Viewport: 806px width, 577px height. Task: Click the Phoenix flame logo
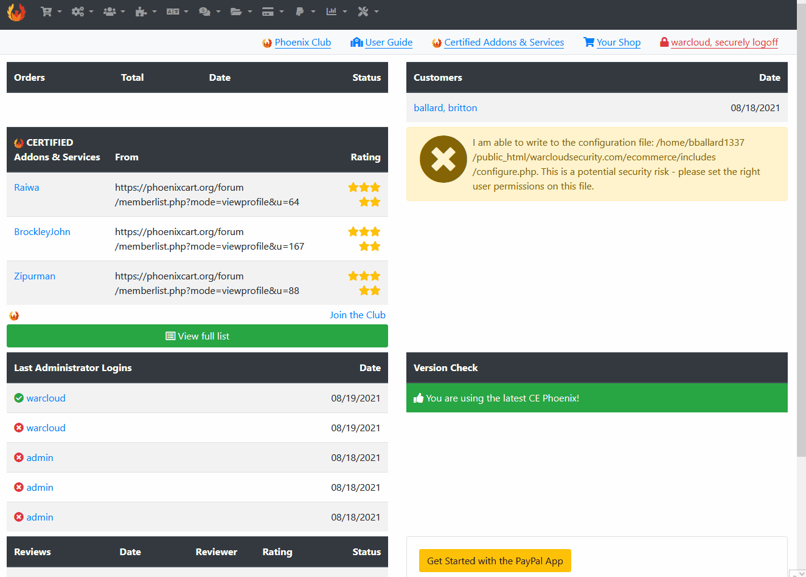click(16, 12)
